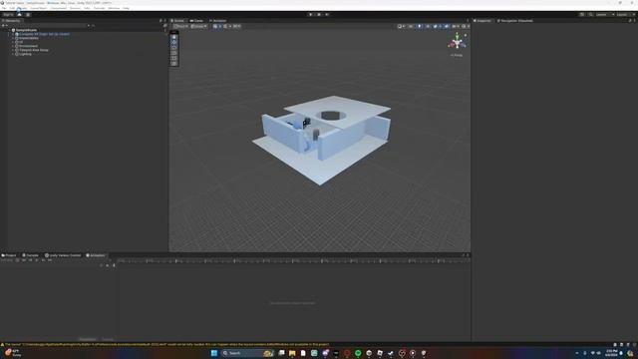This screenshot has height=359, width=638.
Task: Switch to the Unity Version Control tab
Action: [x=63, y=255]
